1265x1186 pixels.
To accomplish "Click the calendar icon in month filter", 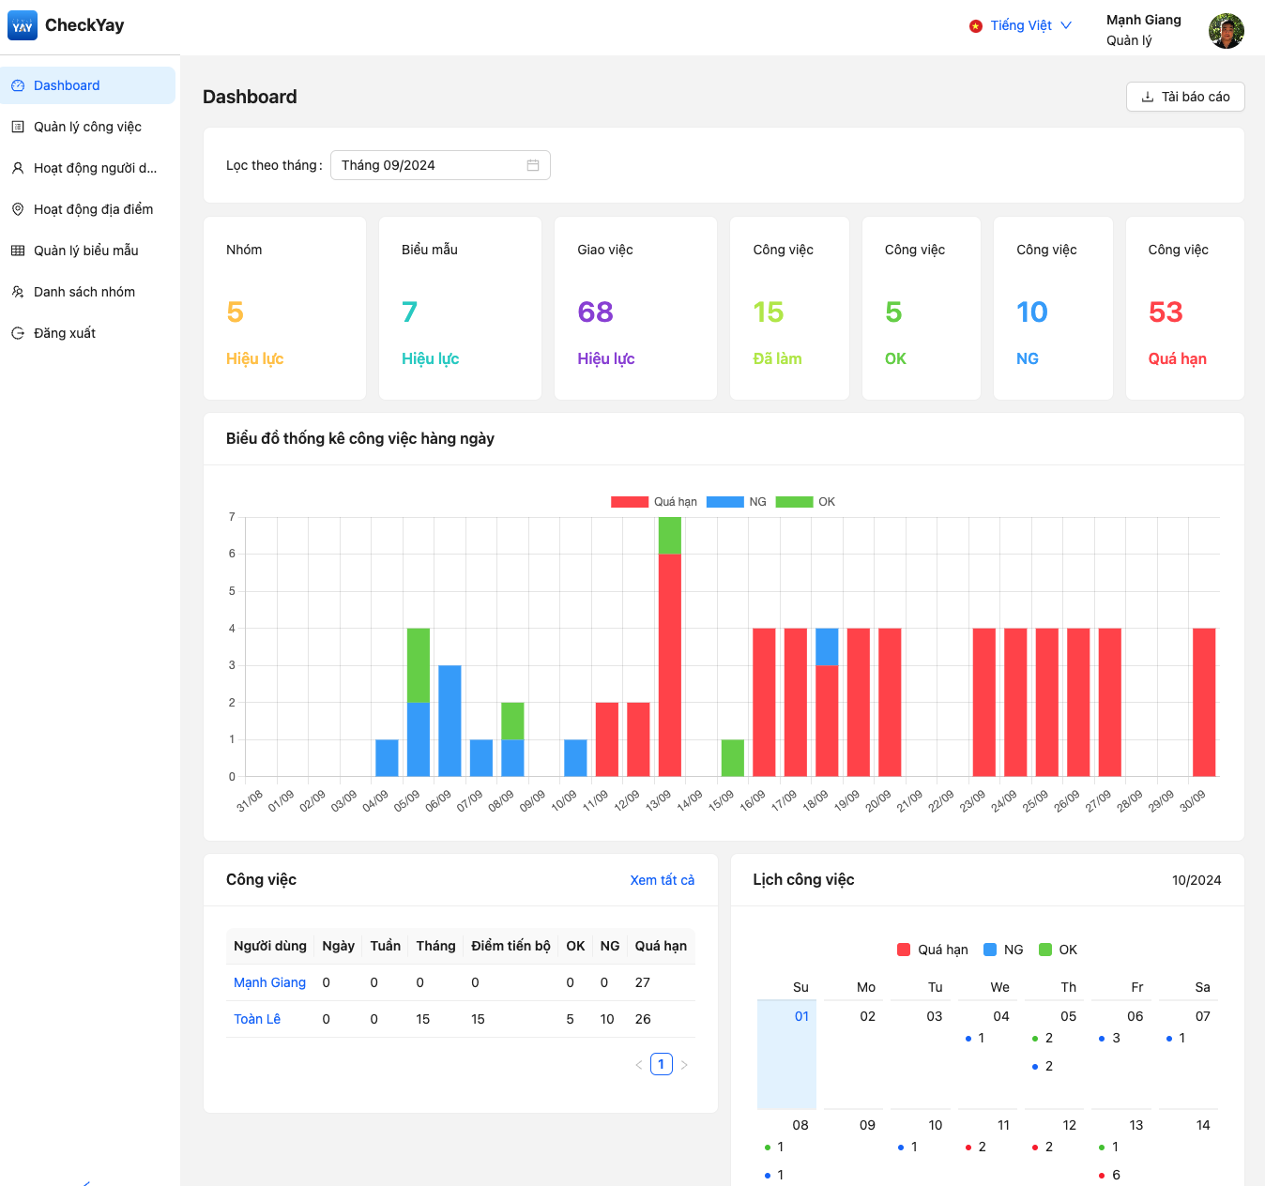I will [533, 165].
